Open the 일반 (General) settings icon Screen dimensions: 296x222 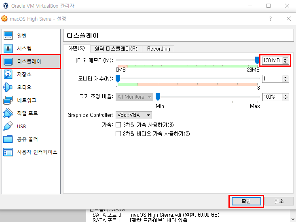(x=8, y=36)
